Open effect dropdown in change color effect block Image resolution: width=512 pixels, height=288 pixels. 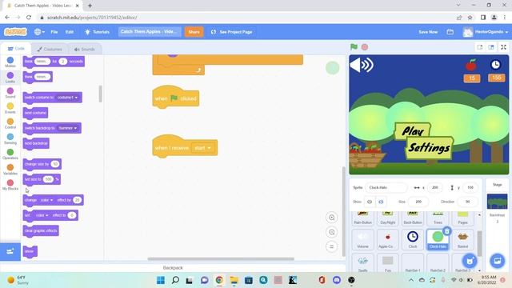coord(46,200)
